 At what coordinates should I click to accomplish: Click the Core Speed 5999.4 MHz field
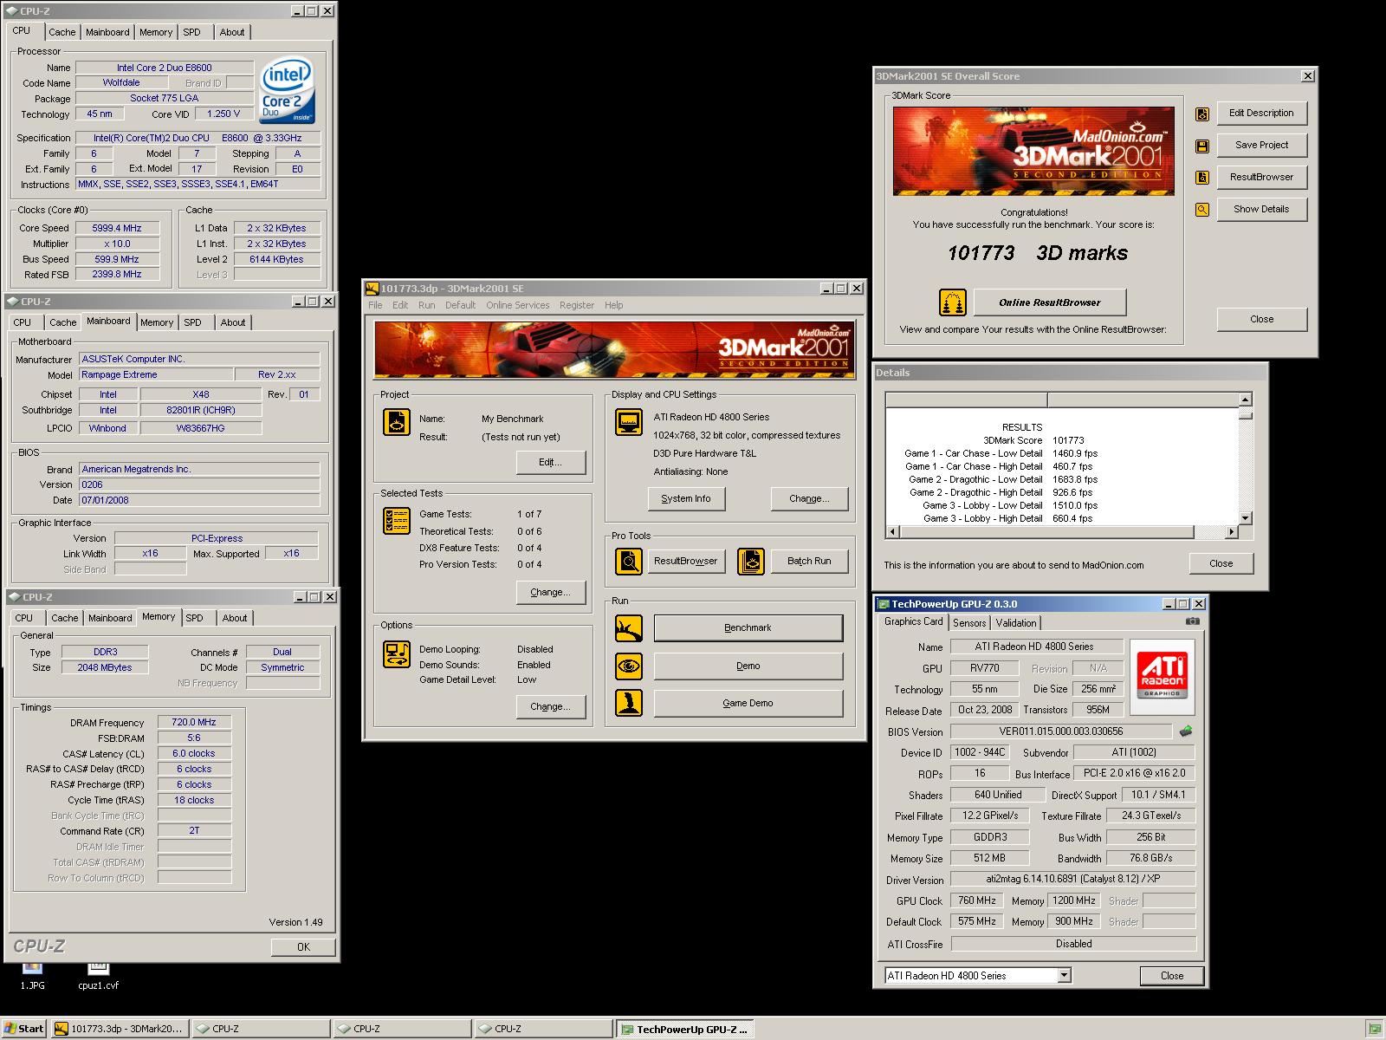(116, 228)
